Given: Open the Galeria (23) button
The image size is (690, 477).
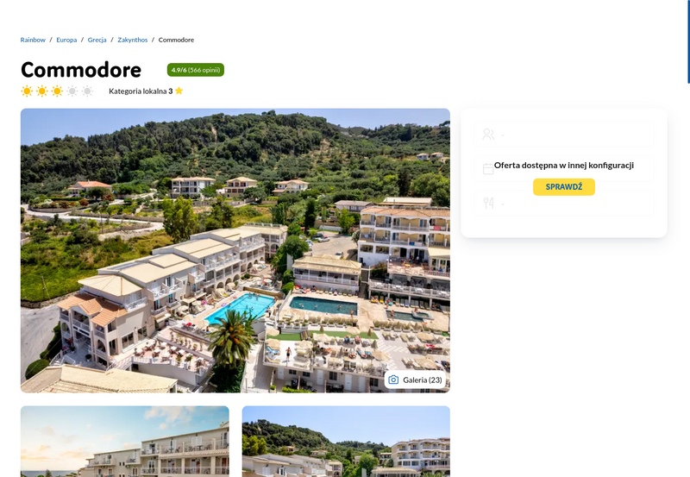Looking at the screenshot, I should (x=415, y=380).
